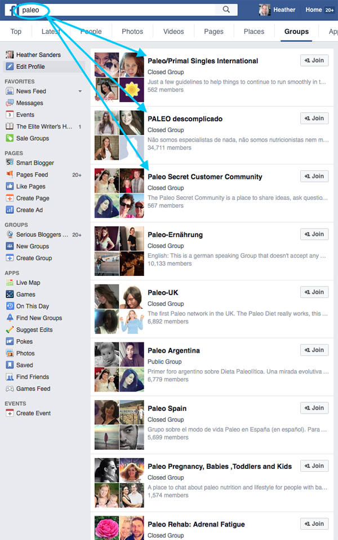The image size is (338, 540).
Task: Join the Paleo-UK group
Action: pyautogui.click(x=314, y=292)
